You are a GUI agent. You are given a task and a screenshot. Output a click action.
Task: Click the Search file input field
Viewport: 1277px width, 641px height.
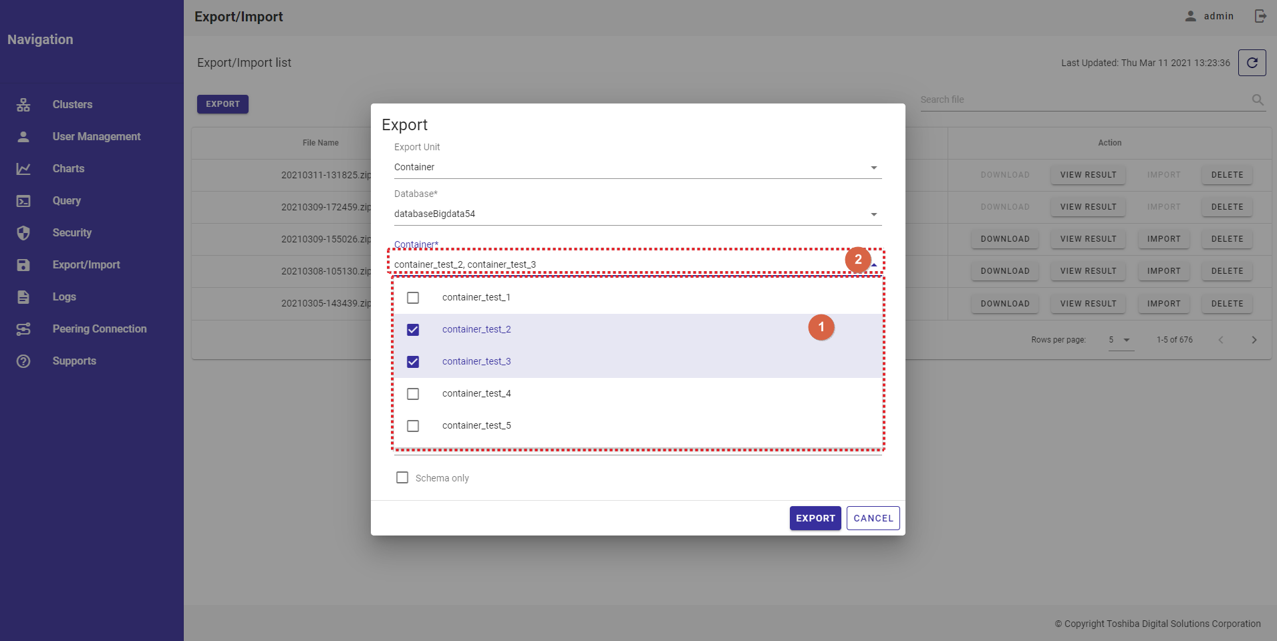click(1084, 100)
